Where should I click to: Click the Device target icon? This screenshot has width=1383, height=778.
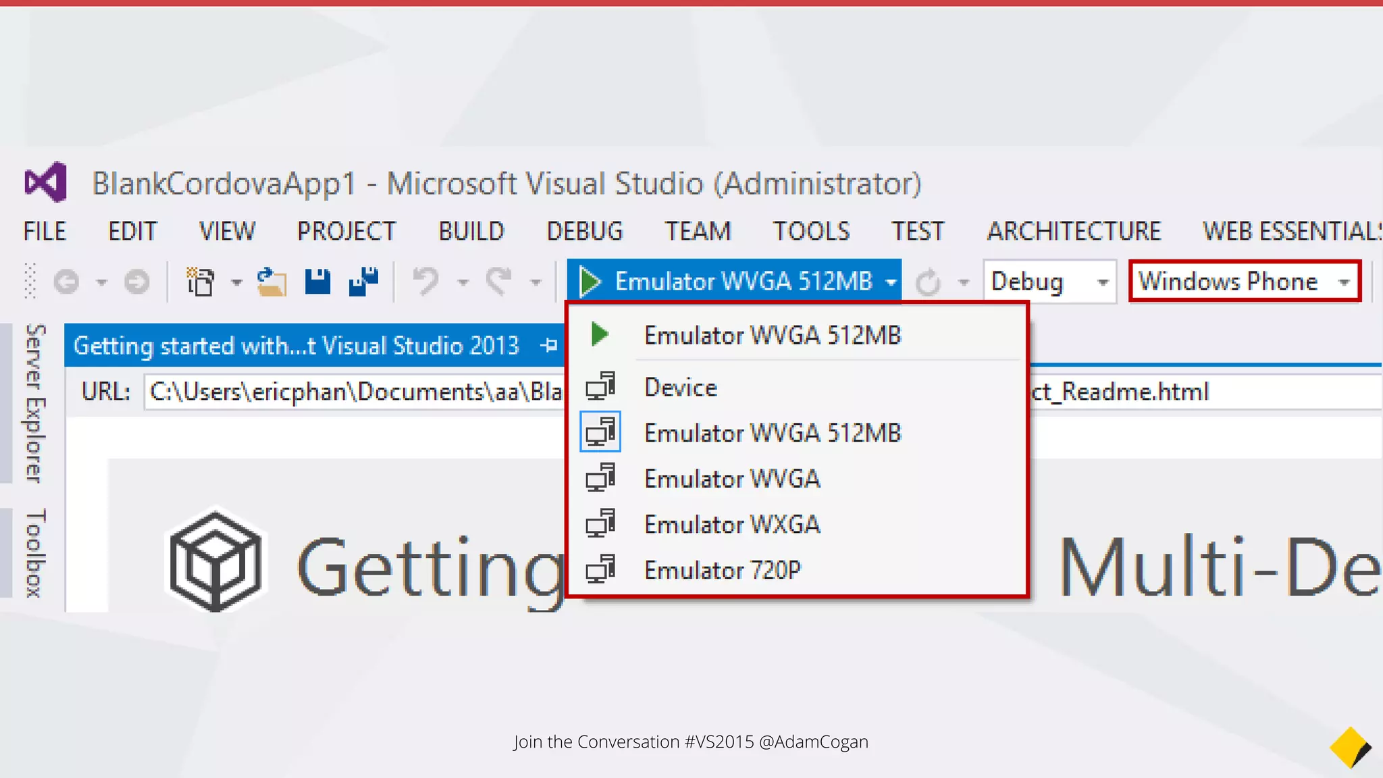pyautogui.click(x=600, y=387)
